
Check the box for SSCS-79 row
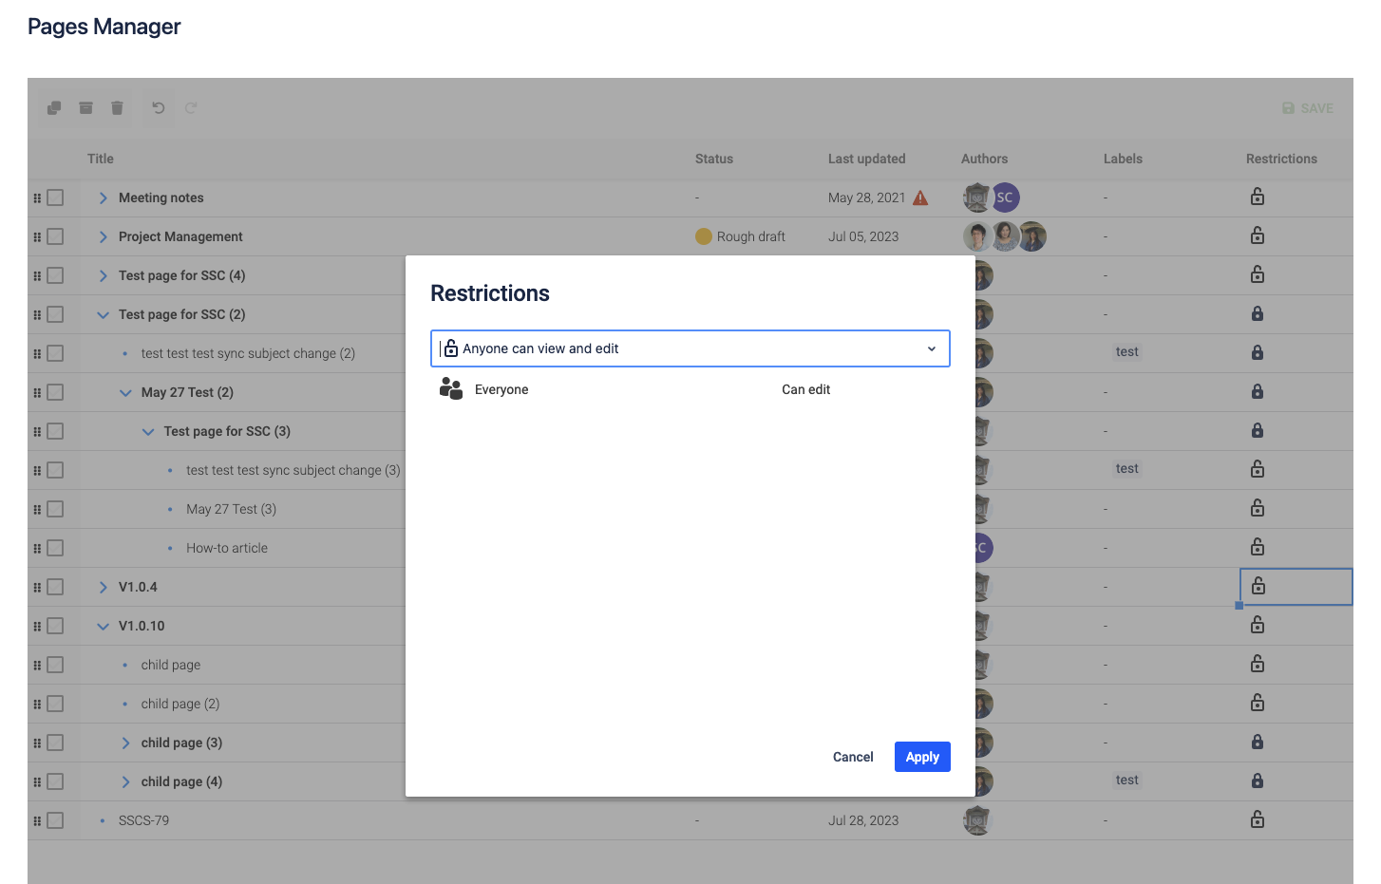pos(55,820)
